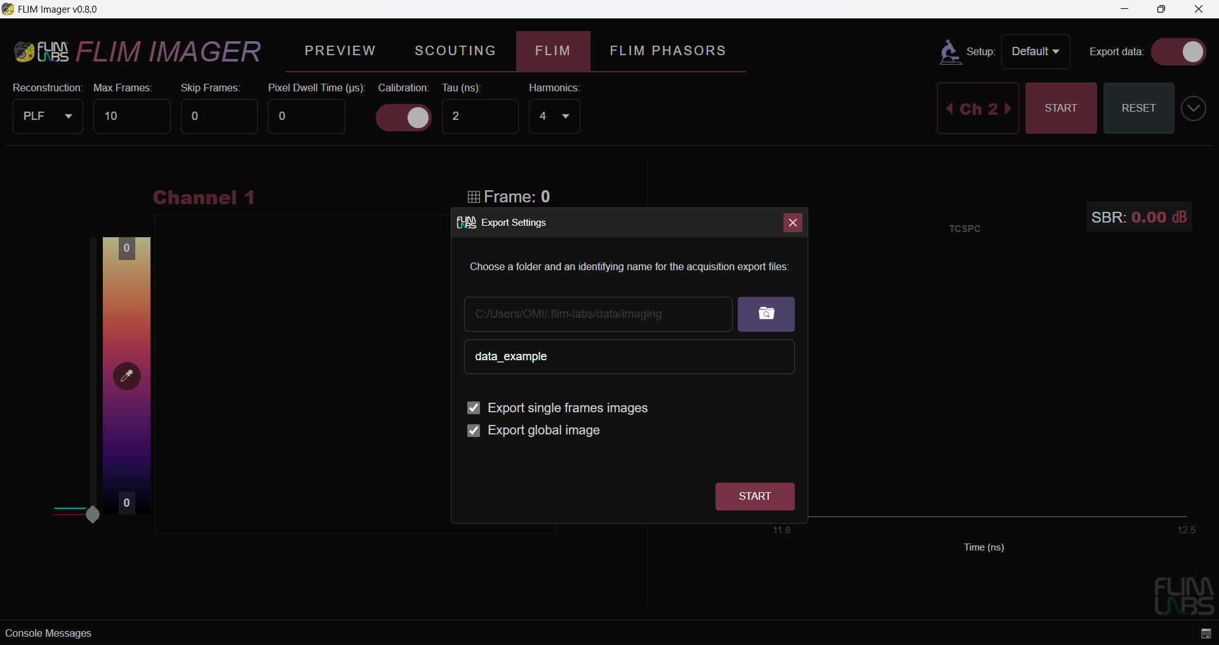Click the Skip Frames input field
This screenshot has height=645, width=1219.
click(219, 116)
